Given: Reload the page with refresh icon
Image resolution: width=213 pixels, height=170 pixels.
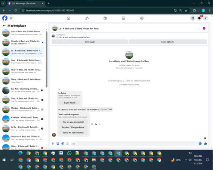Looking at the screenshot, I should pos(16,11).
